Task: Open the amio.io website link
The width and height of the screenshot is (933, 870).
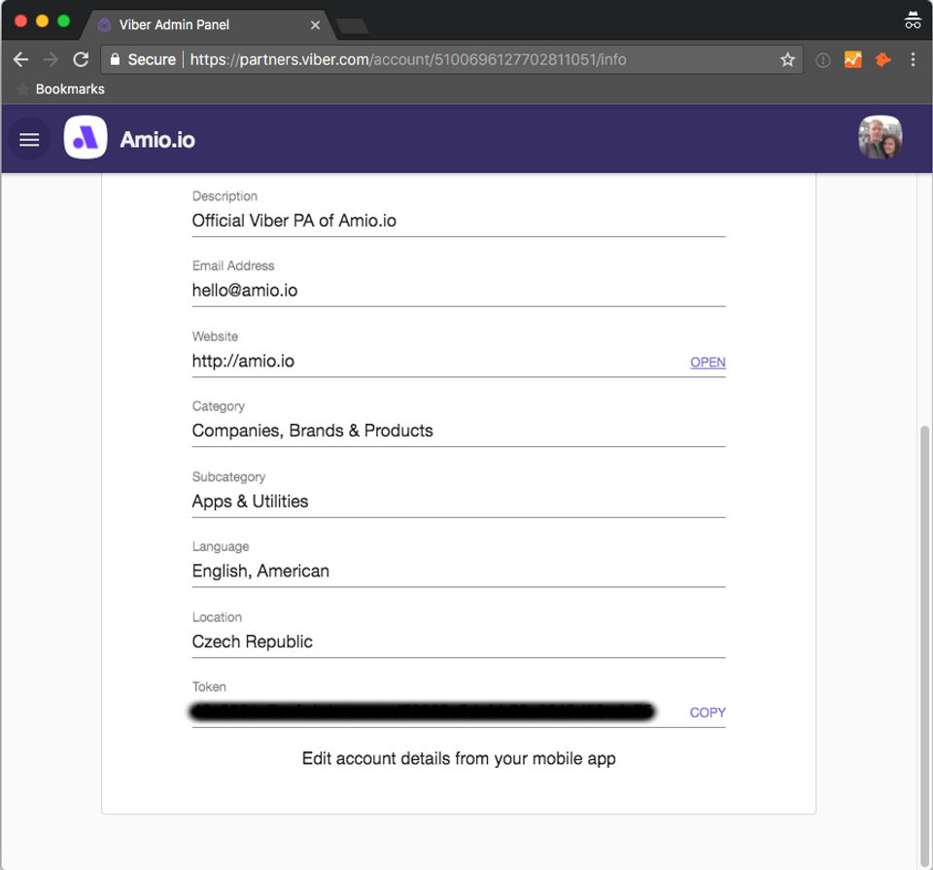Action: click(708, 363)
